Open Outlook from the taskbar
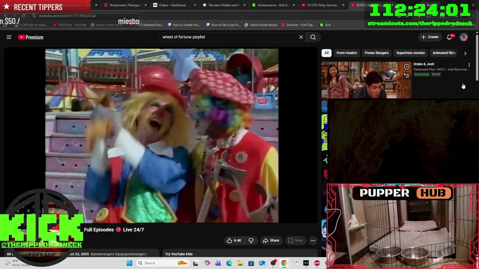The image size is (479, 269). (262, 263)
